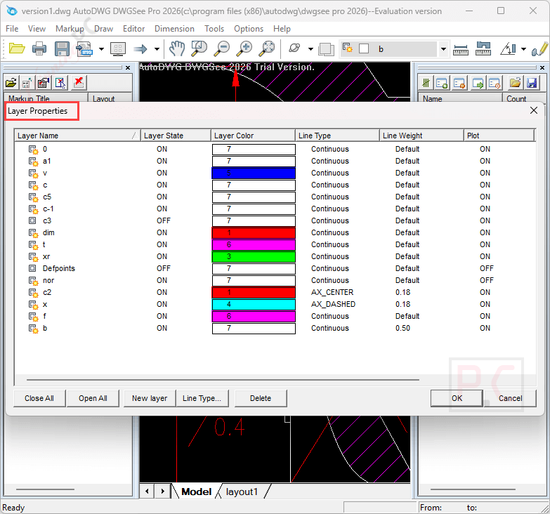
Task: Click the Line Type... button
Action: pos(202,398)
